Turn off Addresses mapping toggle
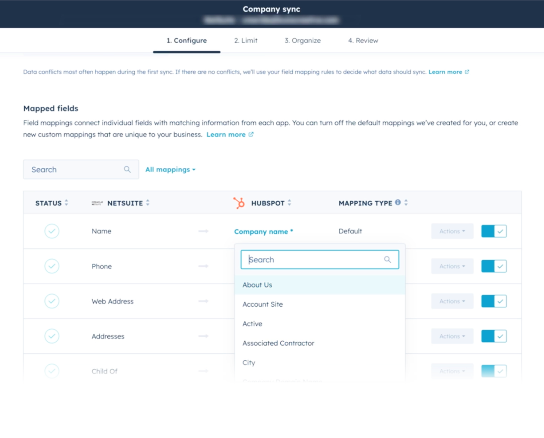Screen dimensions: 544x438 point(494,336)
